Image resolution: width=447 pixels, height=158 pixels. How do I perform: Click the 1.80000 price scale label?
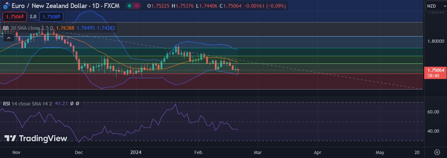point(435,41)
